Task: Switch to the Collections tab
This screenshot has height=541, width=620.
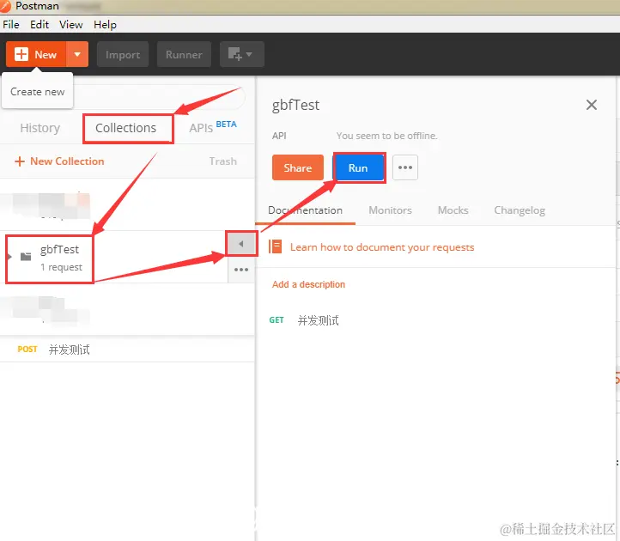Action: coord(125,128)
